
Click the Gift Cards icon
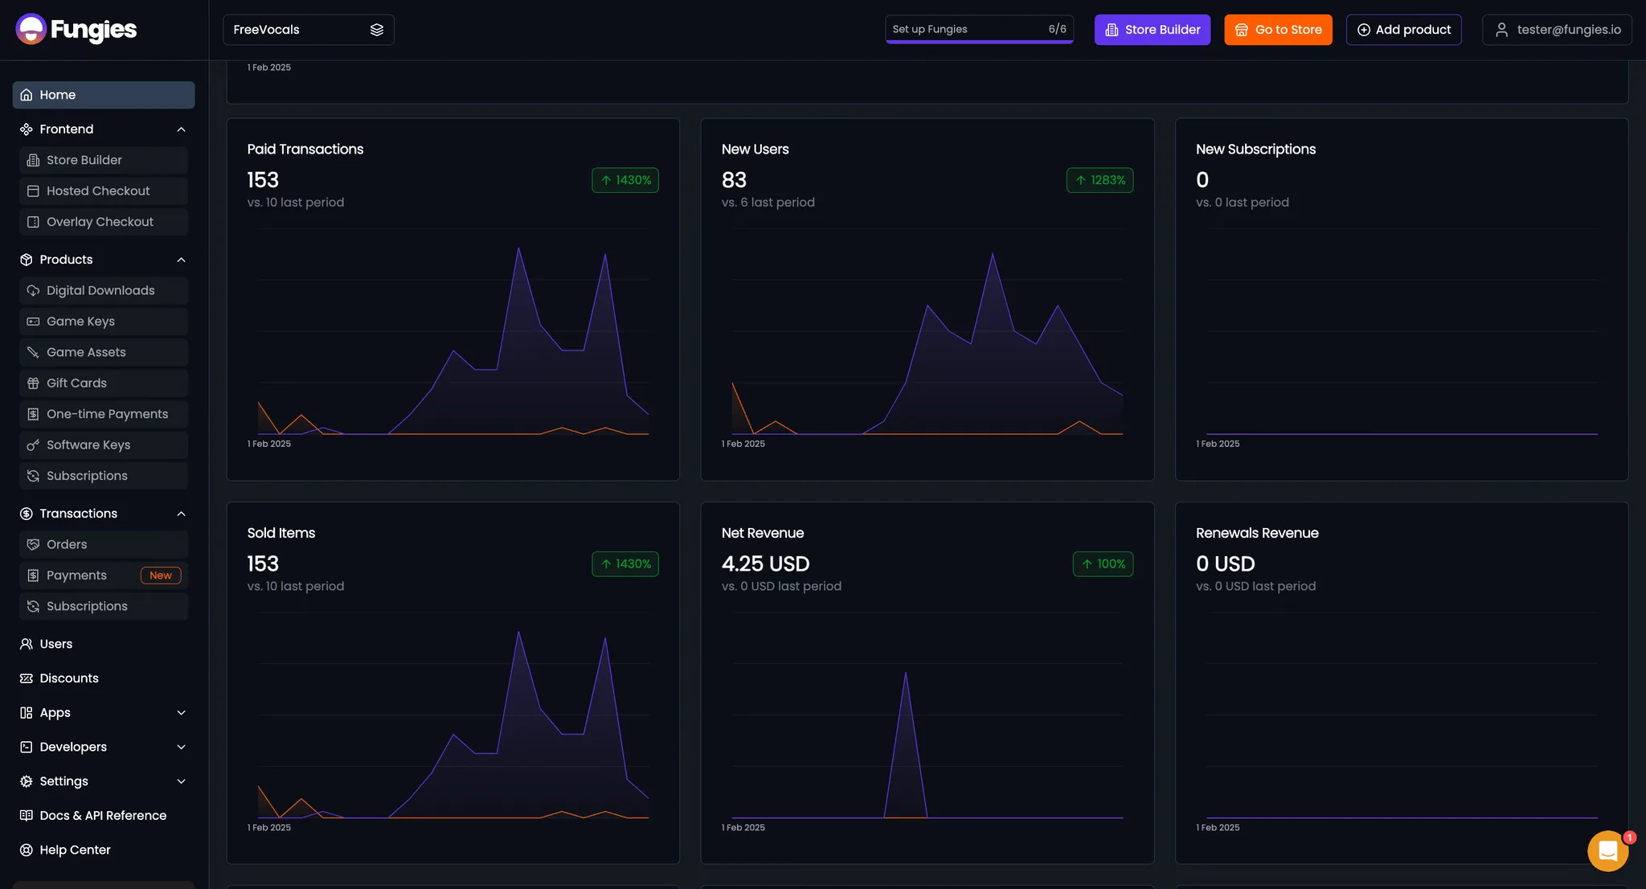33,383
